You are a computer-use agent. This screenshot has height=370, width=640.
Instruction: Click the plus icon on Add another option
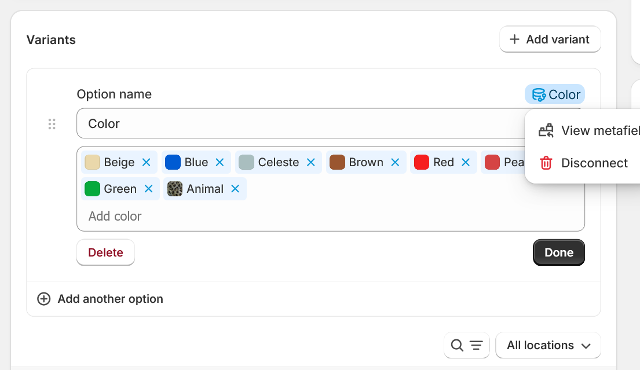[43, 299]
